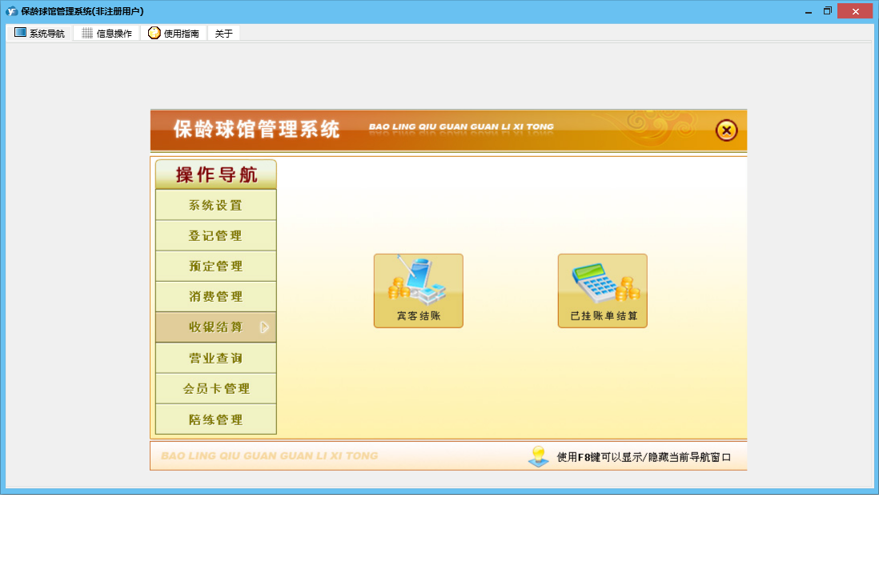Select 系统设置 in the navigation list

pos(216,205)
